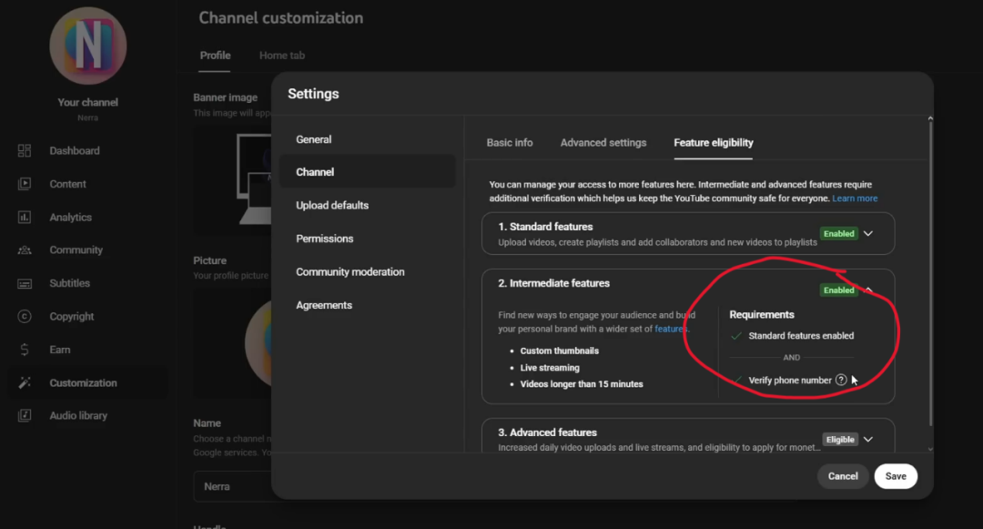Open the features link in Intermediate features
The image size is (983, 529).
(671, 329)
